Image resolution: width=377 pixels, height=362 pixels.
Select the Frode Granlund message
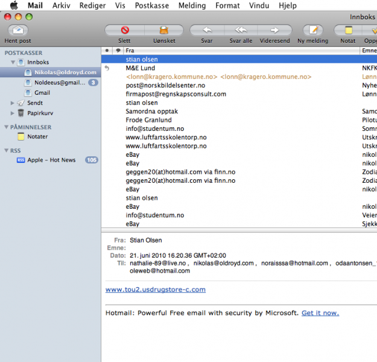[148, 120]
